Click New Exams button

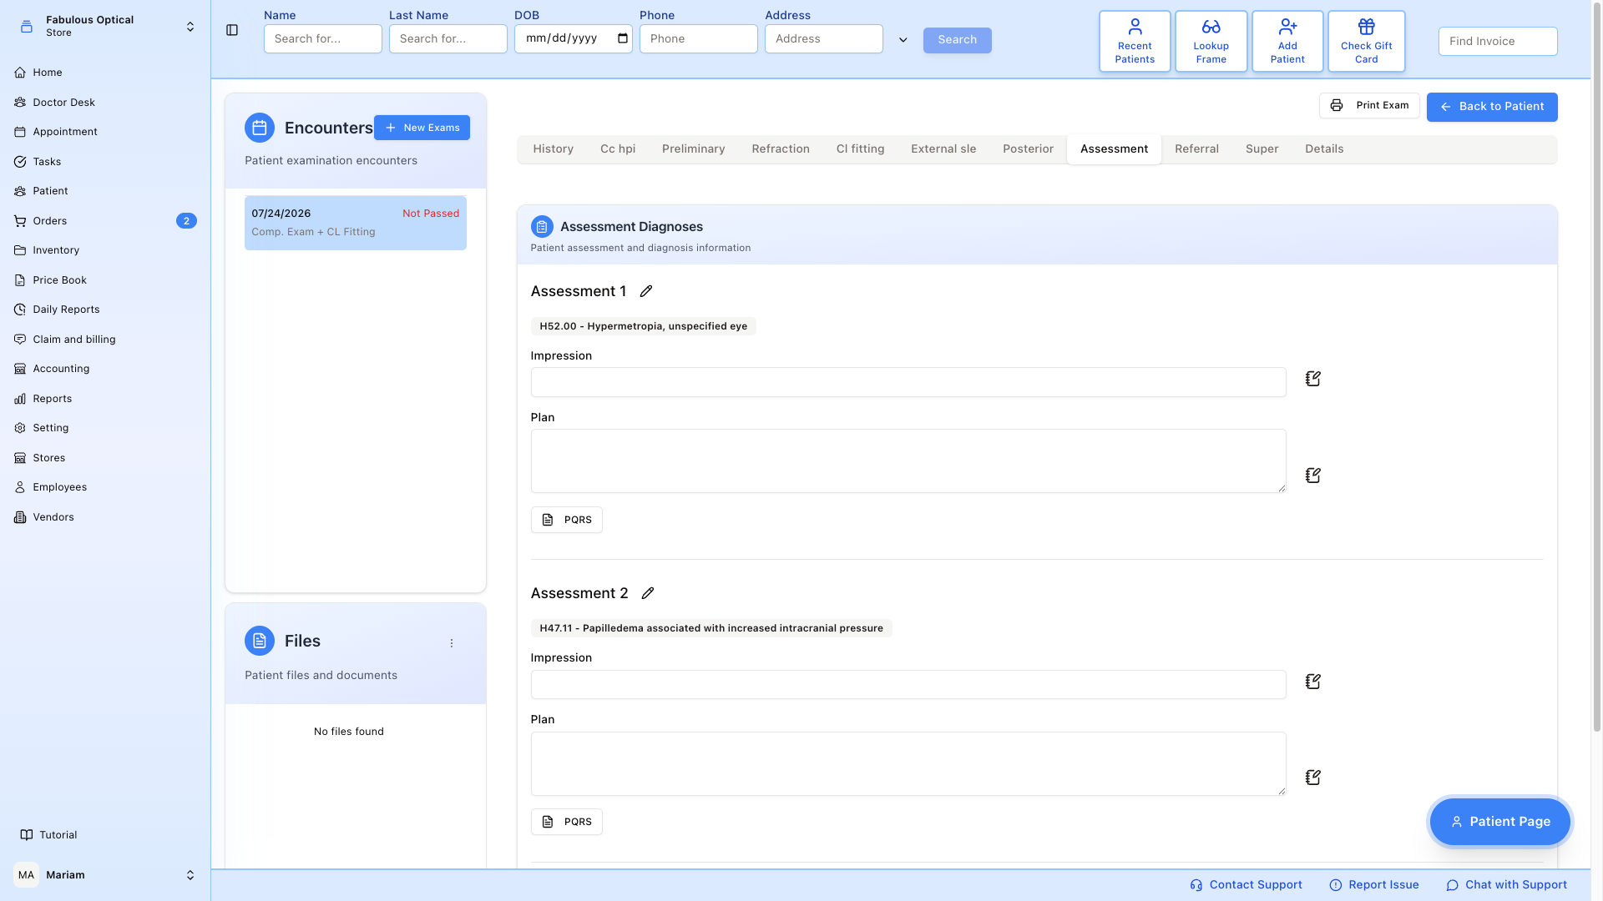422,128
